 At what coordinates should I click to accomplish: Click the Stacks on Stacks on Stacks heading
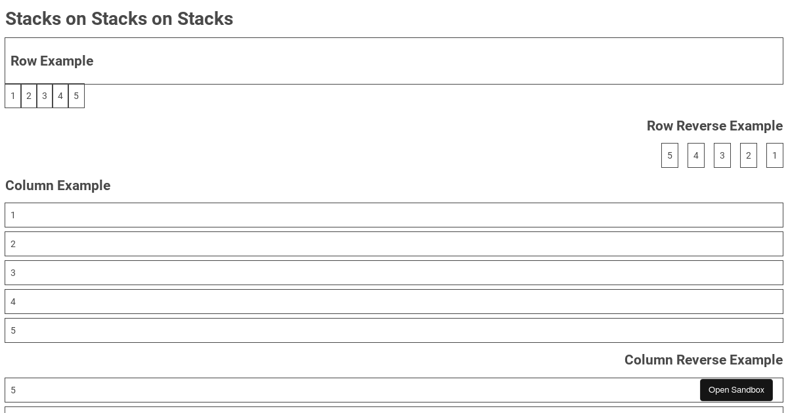pyautogui.click(x=119, y=19)
